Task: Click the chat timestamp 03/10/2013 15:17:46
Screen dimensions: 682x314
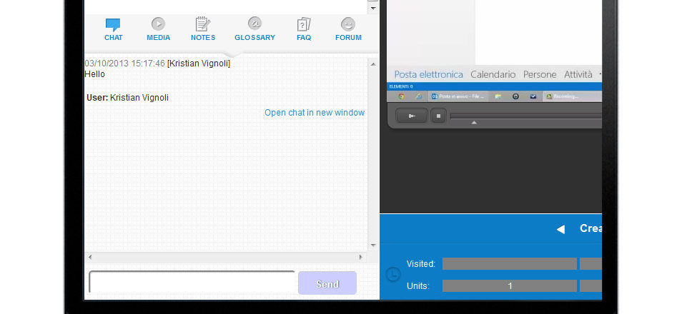Action: (125, 64)
